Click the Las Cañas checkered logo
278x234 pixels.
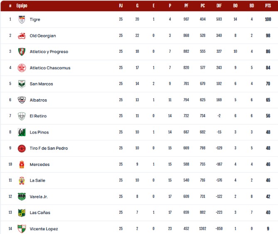point(22,212)
